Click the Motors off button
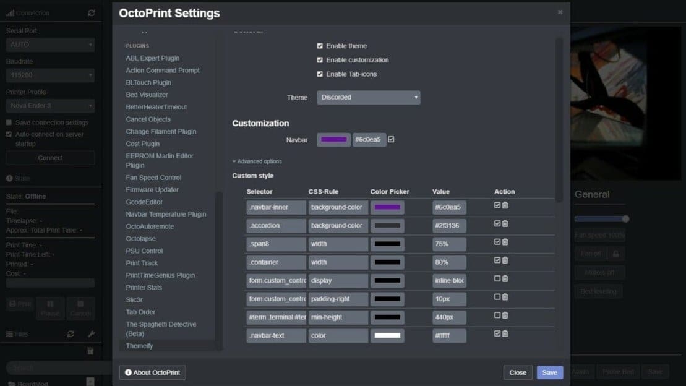This screenshot has width=686, height=386. point(600,273)
